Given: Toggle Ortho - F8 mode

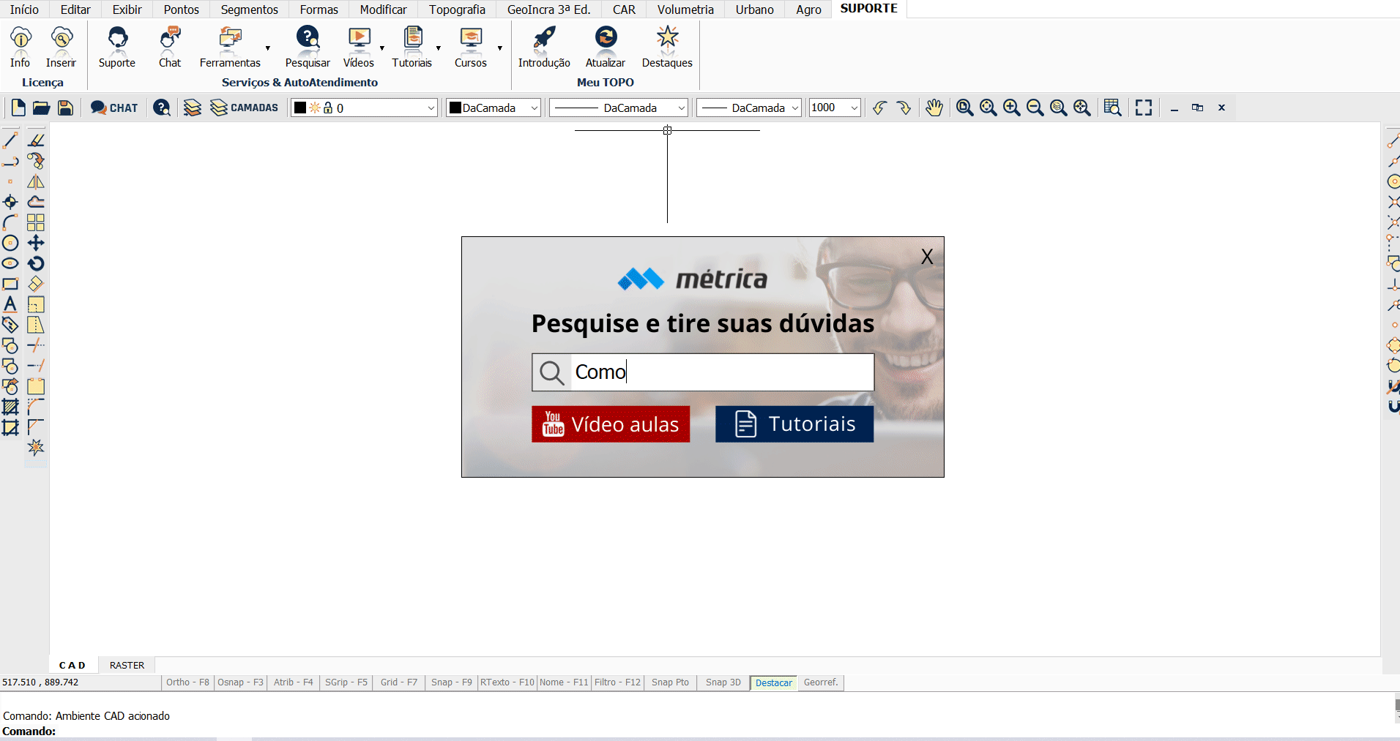Looking at the screenshot, I should [x=187, y=682].
